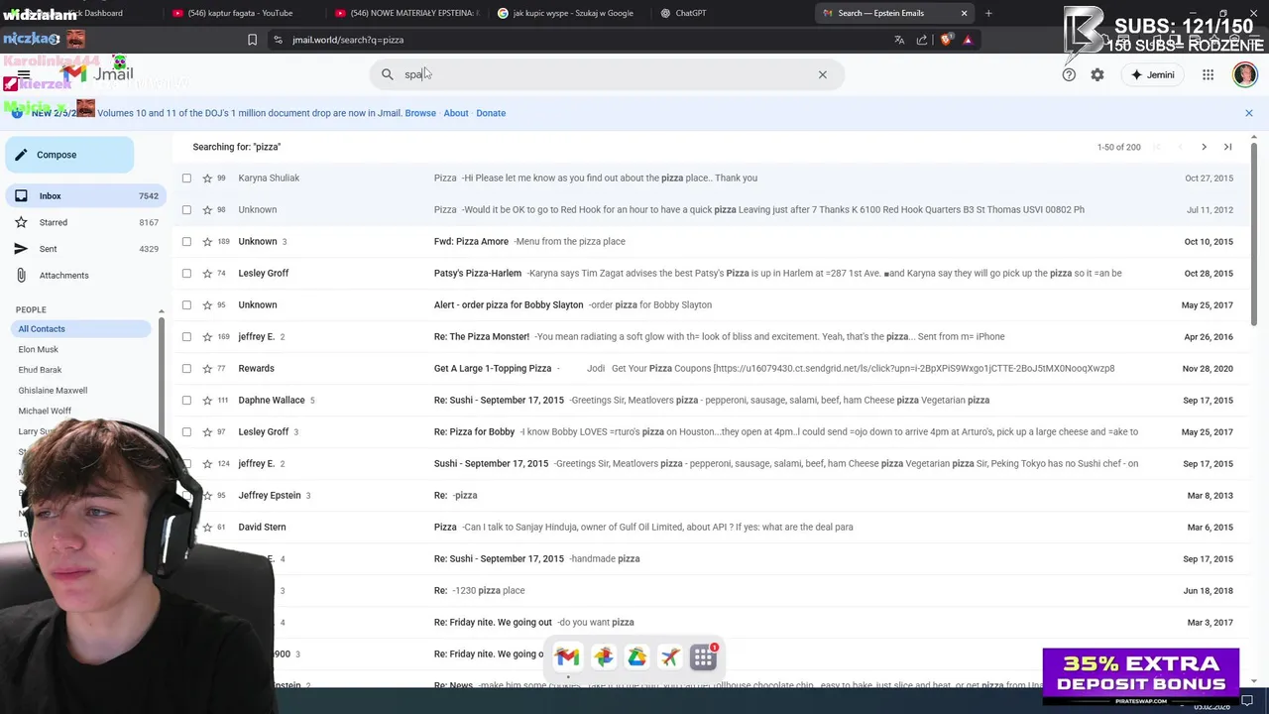
Task: Click the share page icon
Action: [x=922, y=40]
